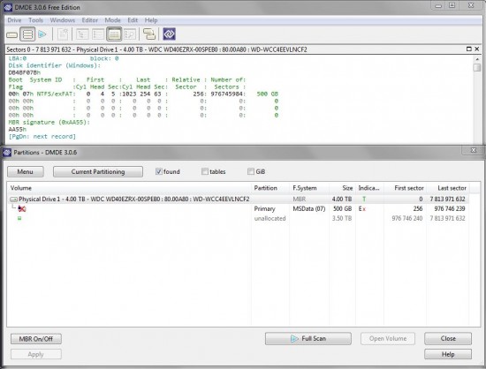Open the Editor menu
Screen dimensions: 486x369
coord(90,20)
